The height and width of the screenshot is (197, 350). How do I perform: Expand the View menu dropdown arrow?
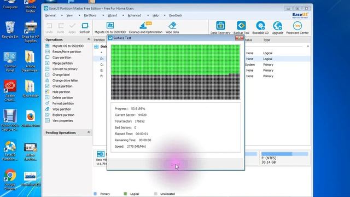coord(79,15)
